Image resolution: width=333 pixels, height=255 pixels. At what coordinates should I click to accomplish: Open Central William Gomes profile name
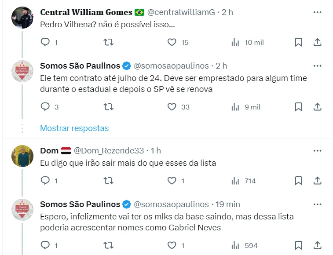(86, 12)
